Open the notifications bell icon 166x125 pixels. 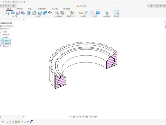click(165, 6)
